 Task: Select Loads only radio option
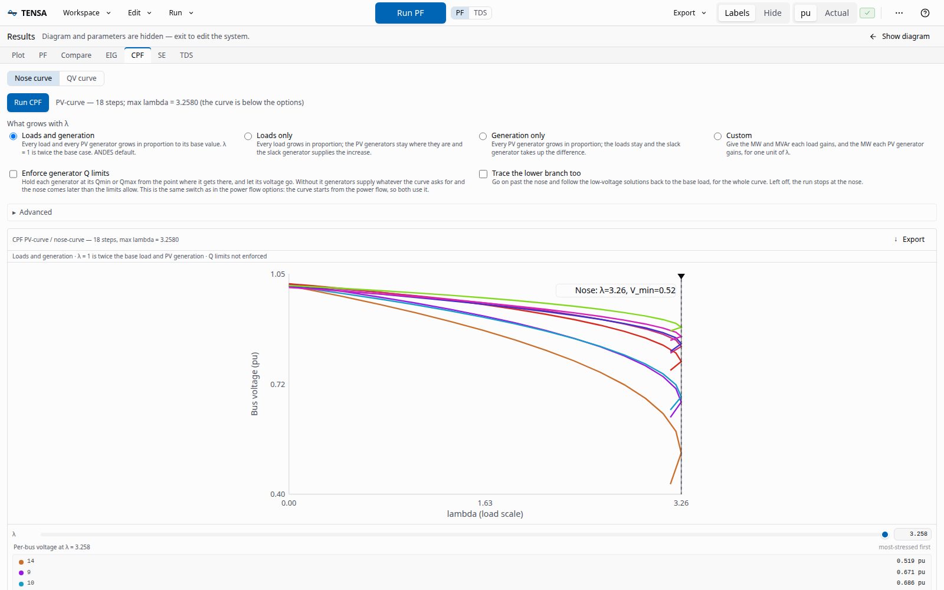click(248, 136)
